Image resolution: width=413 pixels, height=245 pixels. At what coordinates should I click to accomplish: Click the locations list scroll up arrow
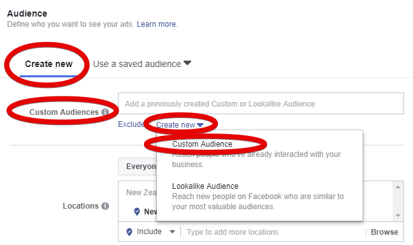(x=398, y=187)
